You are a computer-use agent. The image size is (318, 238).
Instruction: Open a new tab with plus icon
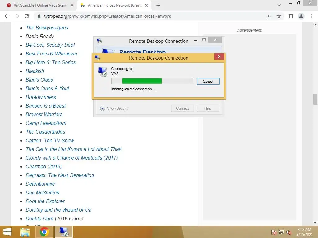pos(158,5)
